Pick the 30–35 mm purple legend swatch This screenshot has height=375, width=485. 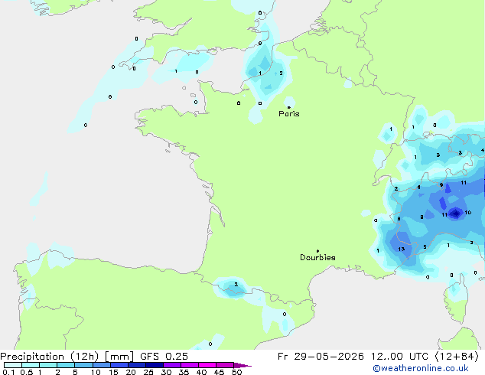tap(172, 365)
